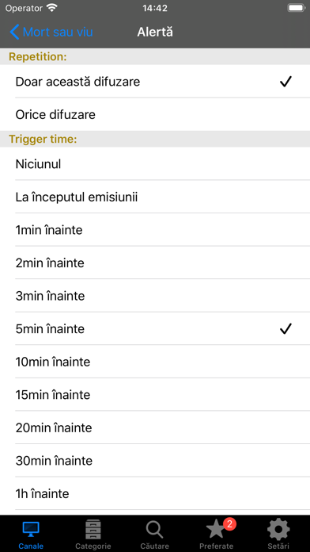Tap the battery indicator icon
Viewport: 310px width, 552px height.
[296, 8]
